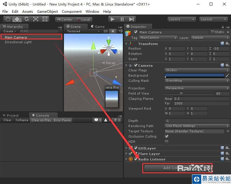Screen dimensions: 231x184
Task: Open Audio Listener gear menu
Action: pyautogui.click(x=227, y=159)
